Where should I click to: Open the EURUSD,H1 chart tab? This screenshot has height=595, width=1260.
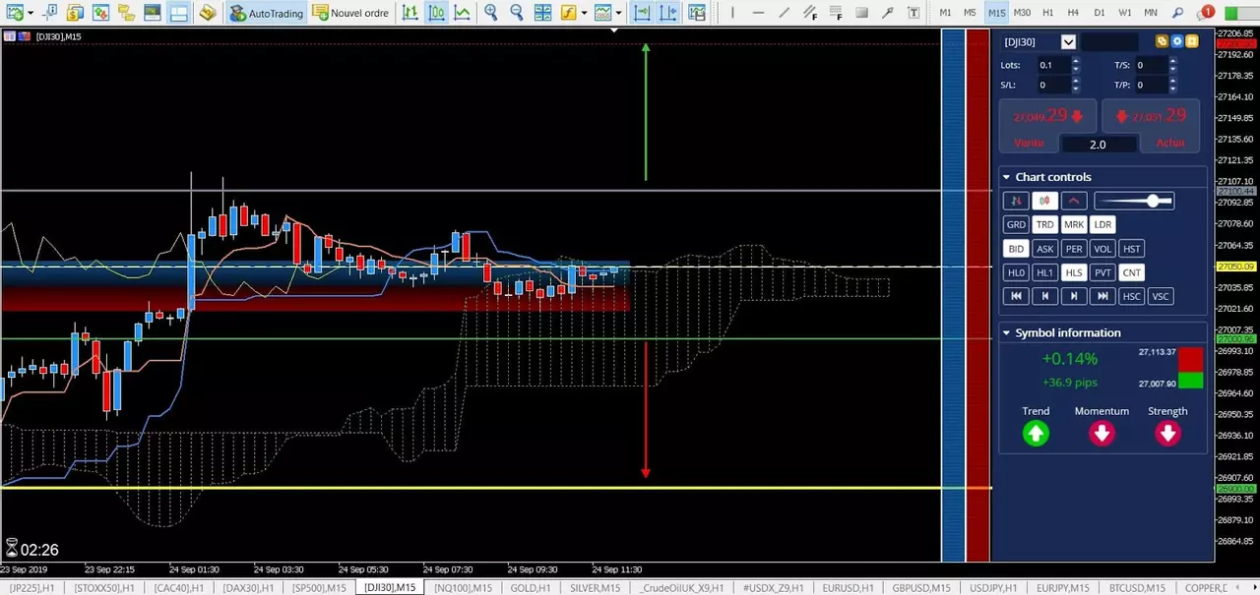[x=848, y=588]
